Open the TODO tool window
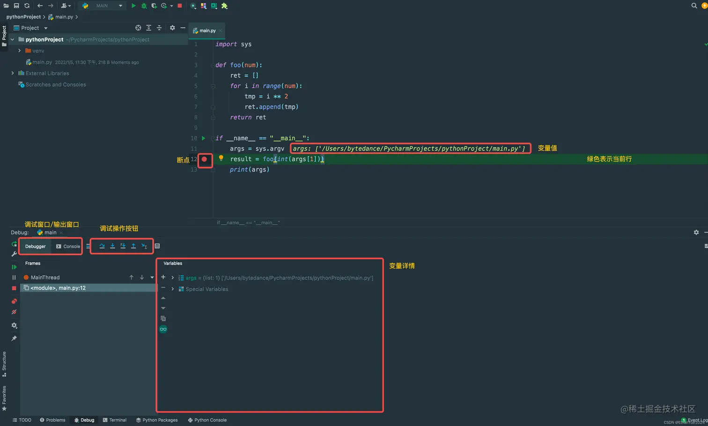 click(22, 420)
